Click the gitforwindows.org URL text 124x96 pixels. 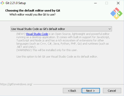click(x=16, y=84)
